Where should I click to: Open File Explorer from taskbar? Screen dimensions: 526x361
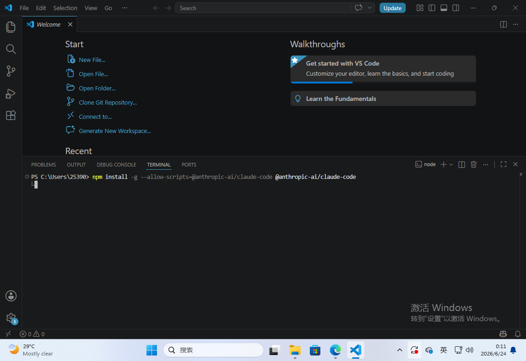[x=295, y=350]
